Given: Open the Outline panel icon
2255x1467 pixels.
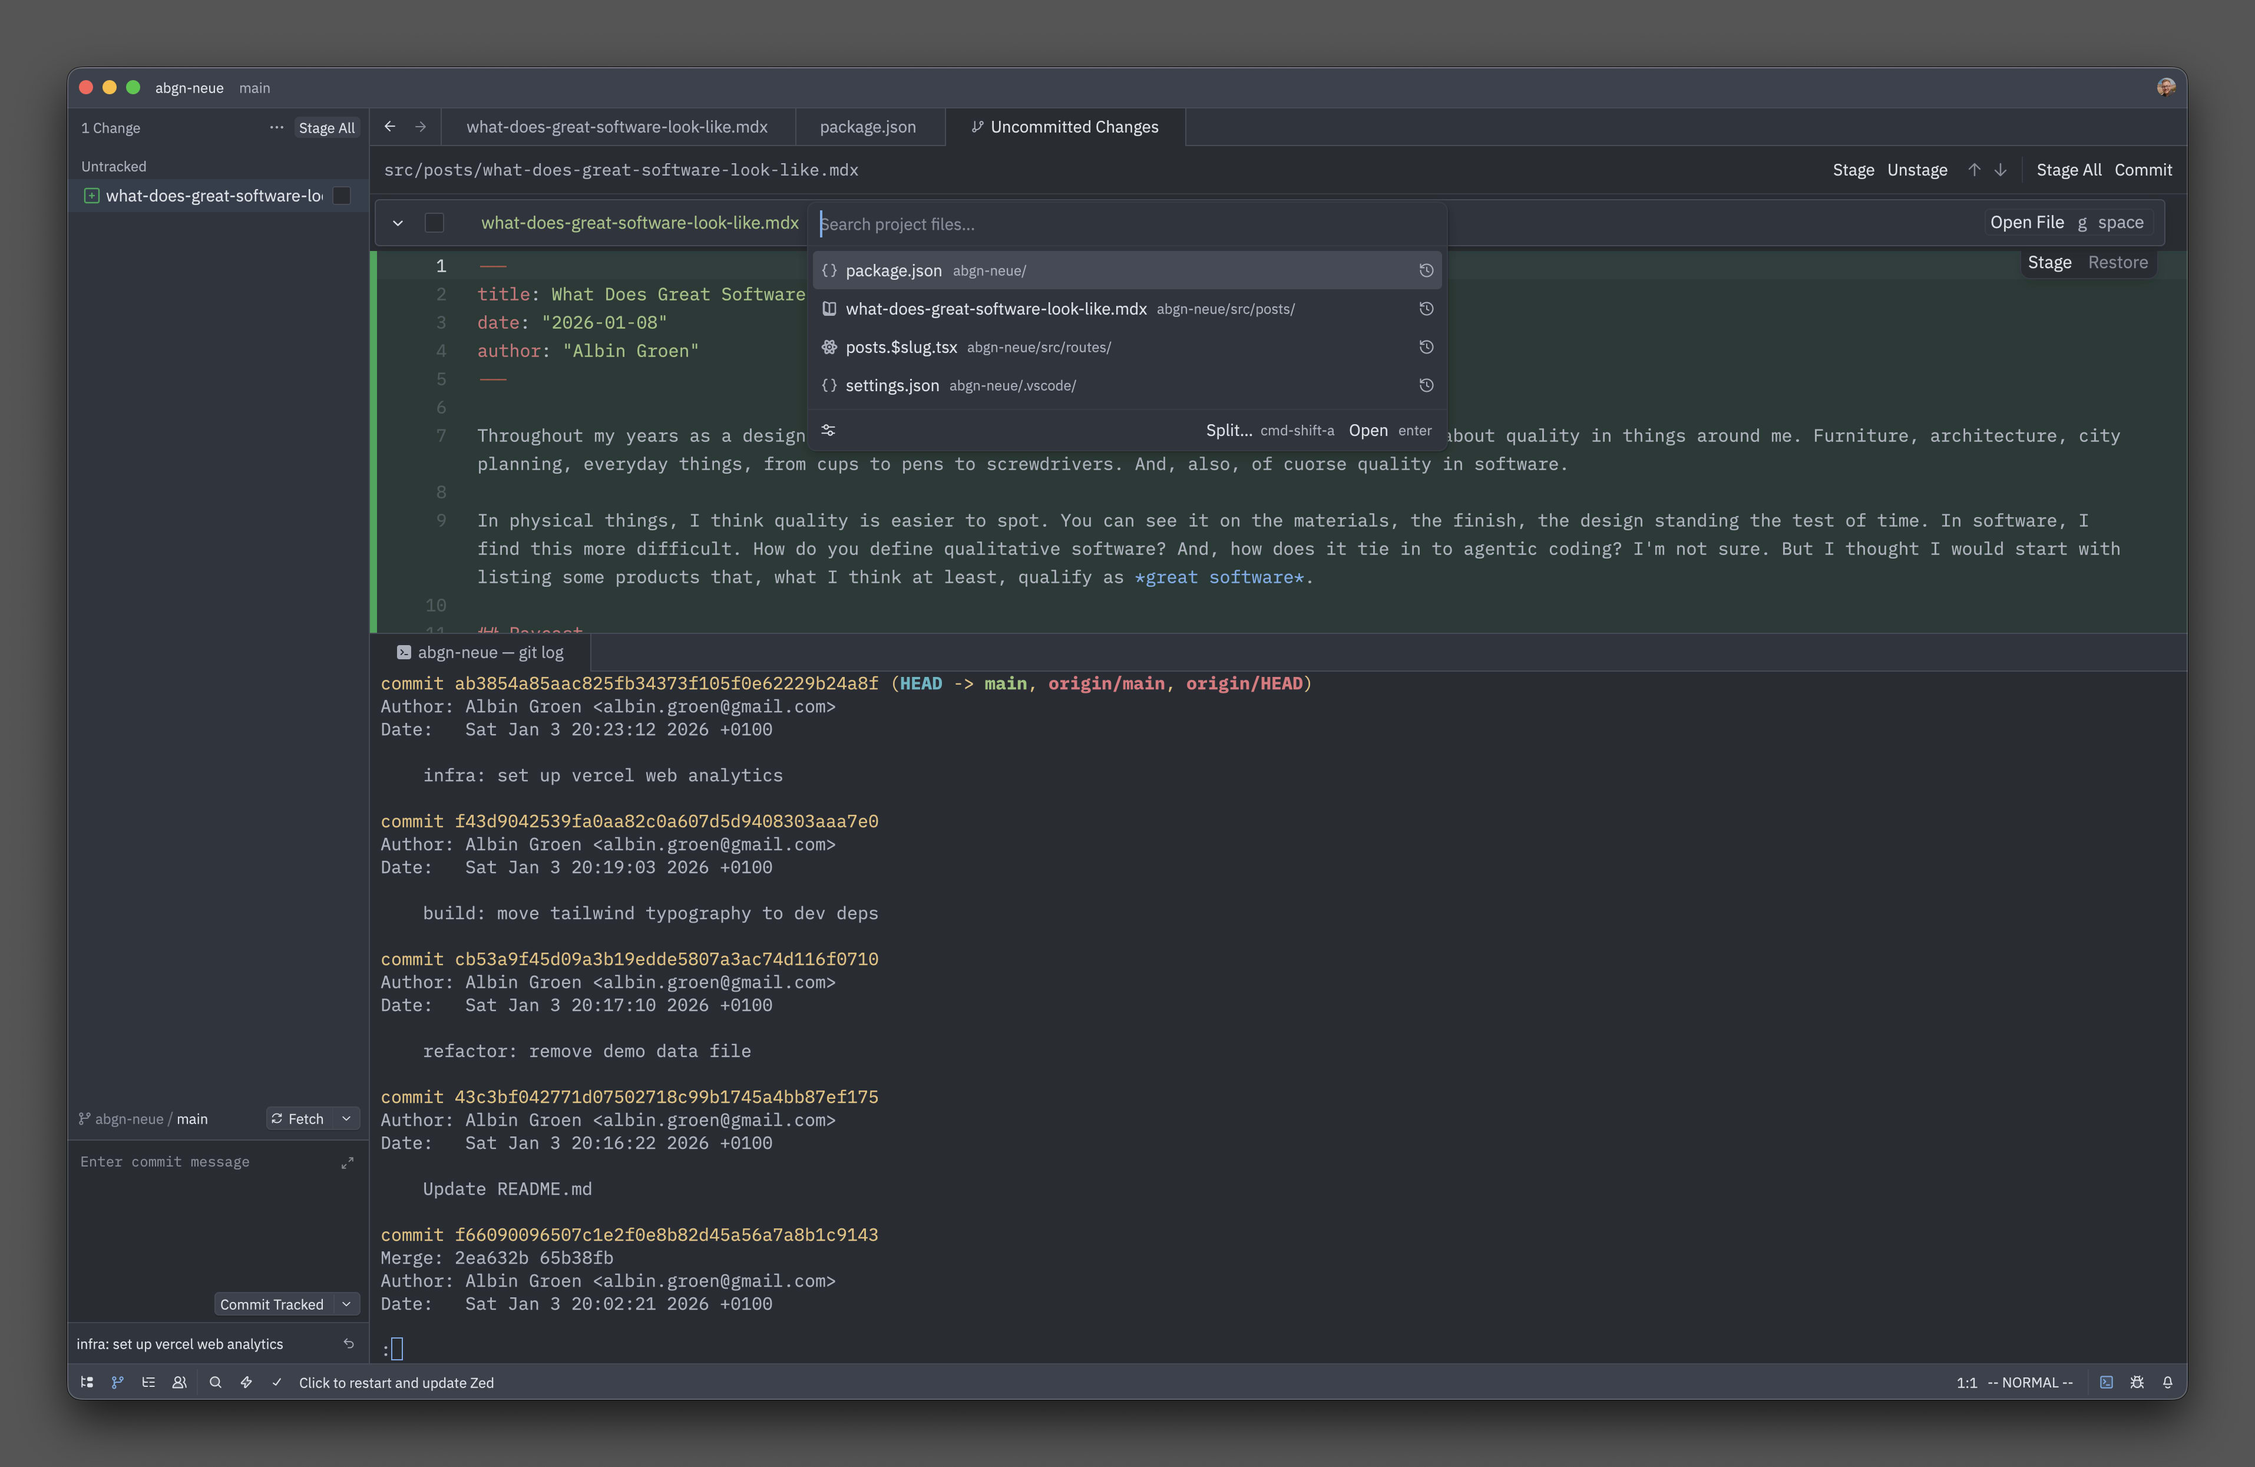Looking at the screenshot, I should click(149, 1383).
